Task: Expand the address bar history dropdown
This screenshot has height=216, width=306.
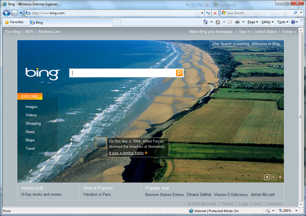Action: pos(202,13)
